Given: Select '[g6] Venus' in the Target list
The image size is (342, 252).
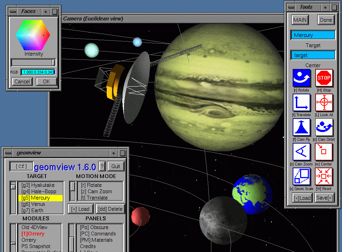Looking at the screenshot, I should coord(41,204).
